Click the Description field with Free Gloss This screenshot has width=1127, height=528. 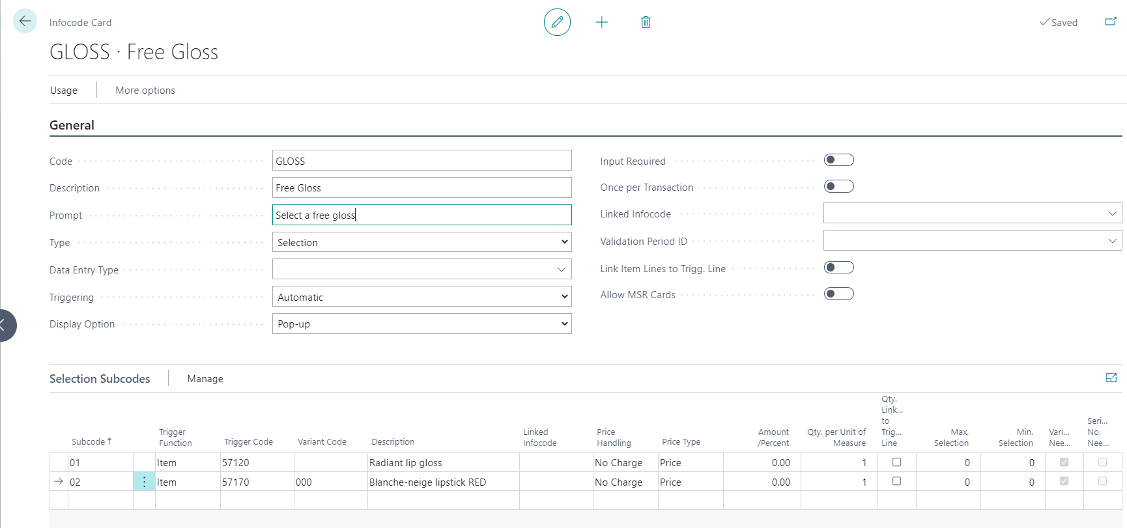(x=421, y=188)
